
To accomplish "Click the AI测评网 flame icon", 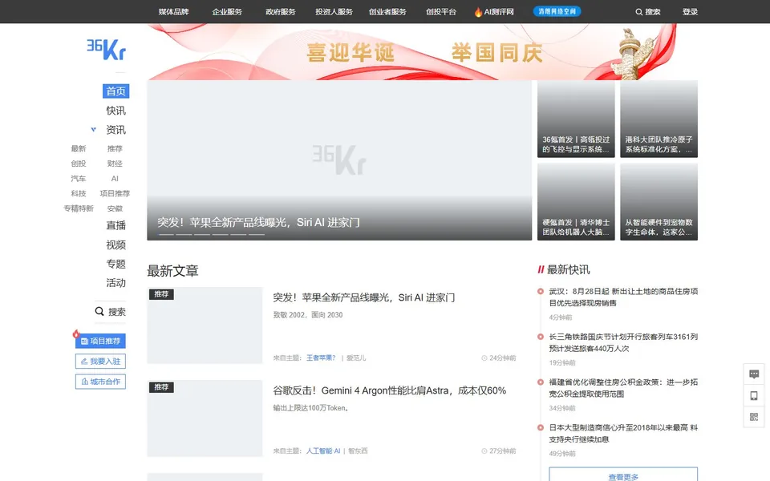I will [x=478, y=12].
